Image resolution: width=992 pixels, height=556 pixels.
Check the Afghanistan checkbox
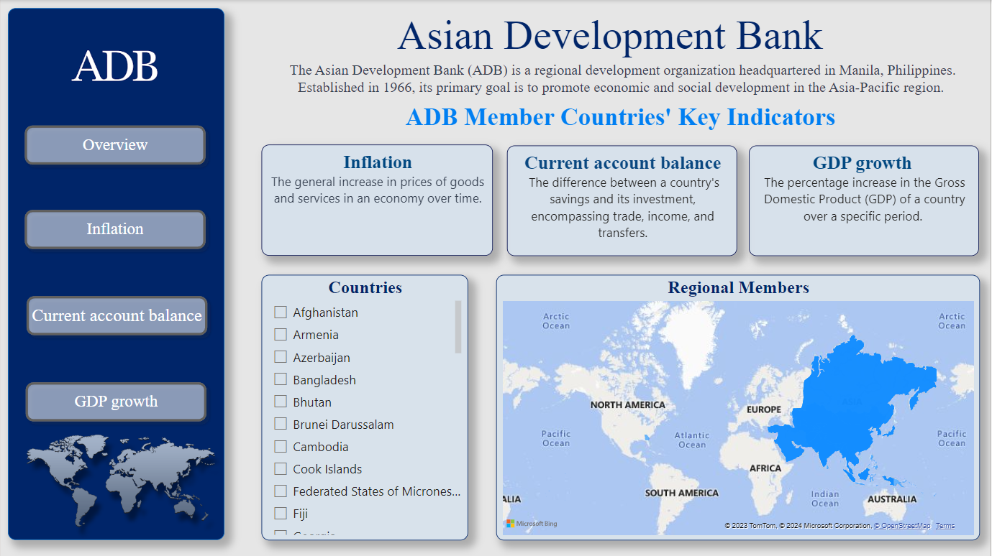(281, 312)
